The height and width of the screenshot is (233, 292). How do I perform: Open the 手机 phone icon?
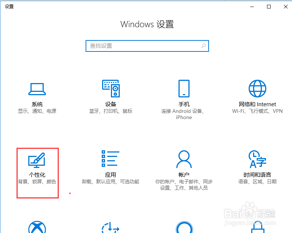point(184,89)
